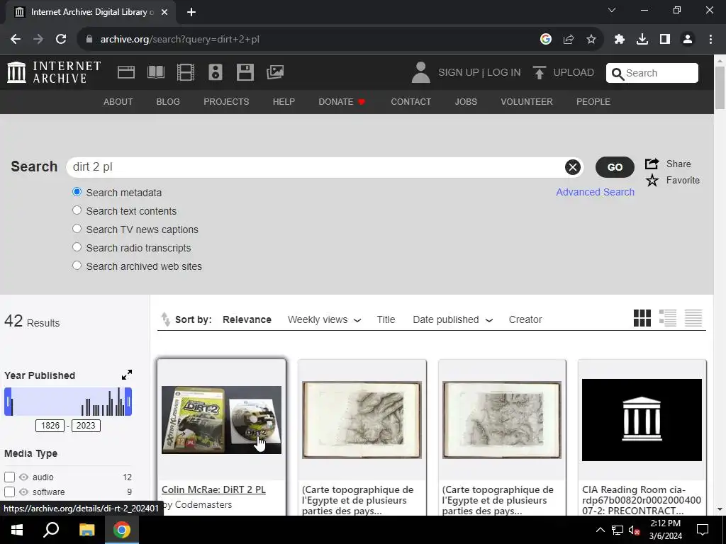Switch to tile grid view

click(642, 318)
